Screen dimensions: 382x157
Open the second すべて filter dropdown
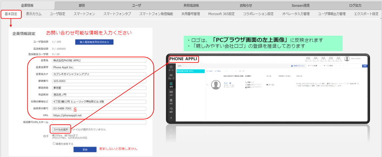click(x=330, y=66)
